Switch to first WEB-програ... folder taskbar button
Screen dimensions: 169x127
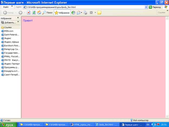pos(31,125)
